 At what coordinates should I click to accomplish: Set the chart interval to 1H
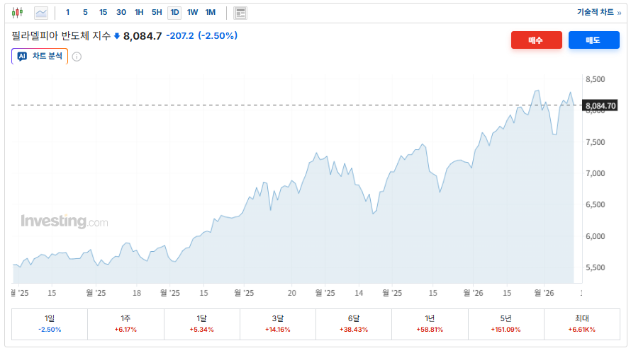139,12
